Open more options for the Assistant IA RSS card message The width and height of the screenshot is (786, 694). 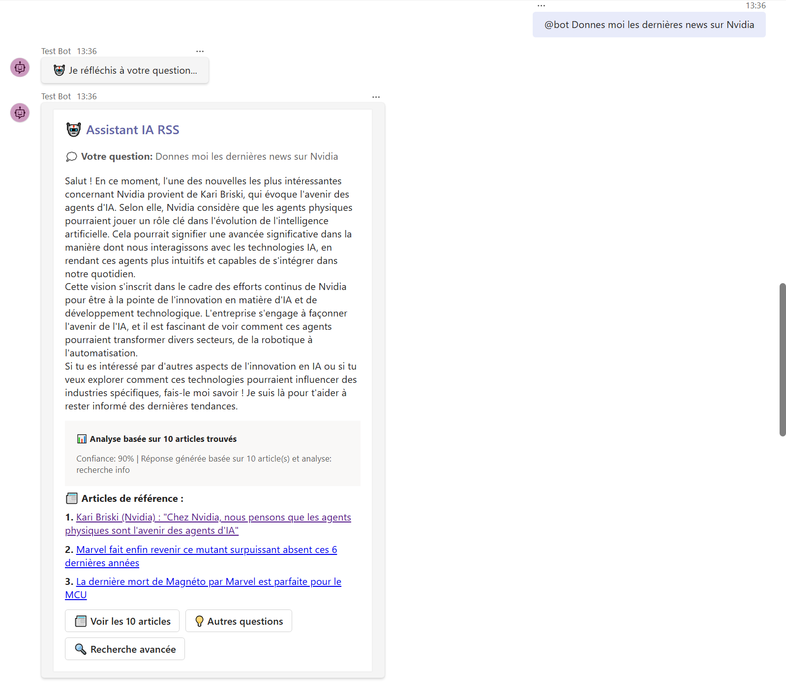(x=376, y=97)
